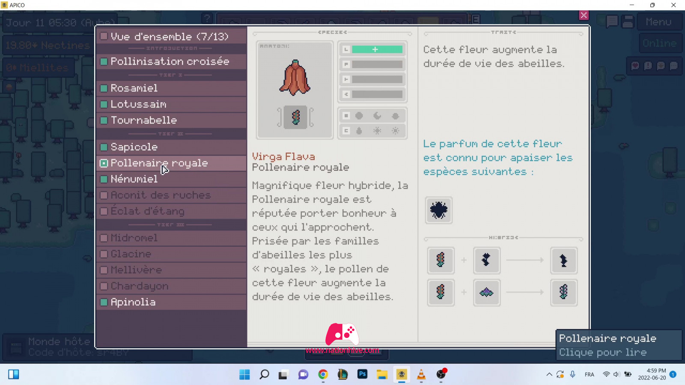Click the Jour 11 05:30 clock display
This screenshot has height=385, width=685.
[60, 23]
